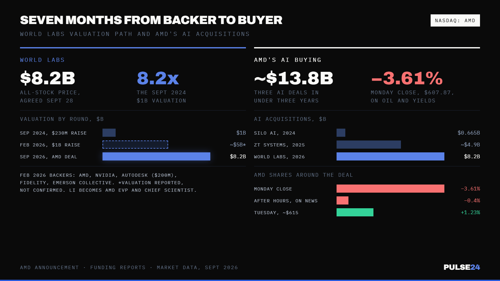Click the ZT Systems 2025 bar
The height and width of the screenshot is (281, 500).
click(369, 145)
